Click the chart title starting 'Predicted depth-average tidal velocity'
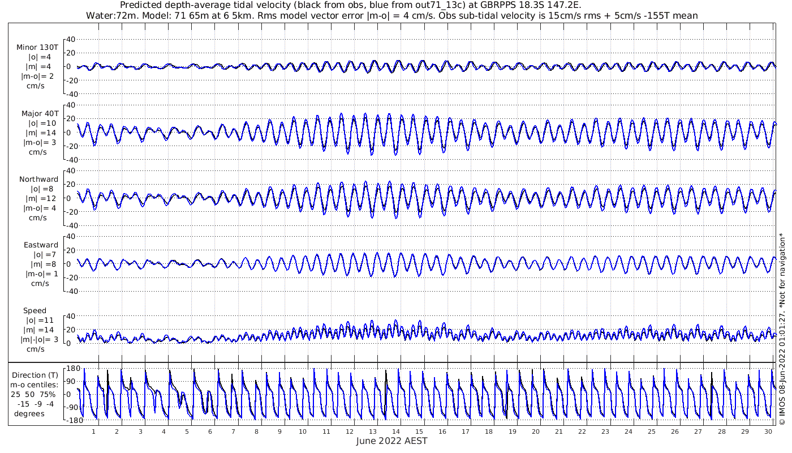The height and width of the screenshot is (453, 792). click(x=351, y=5)
